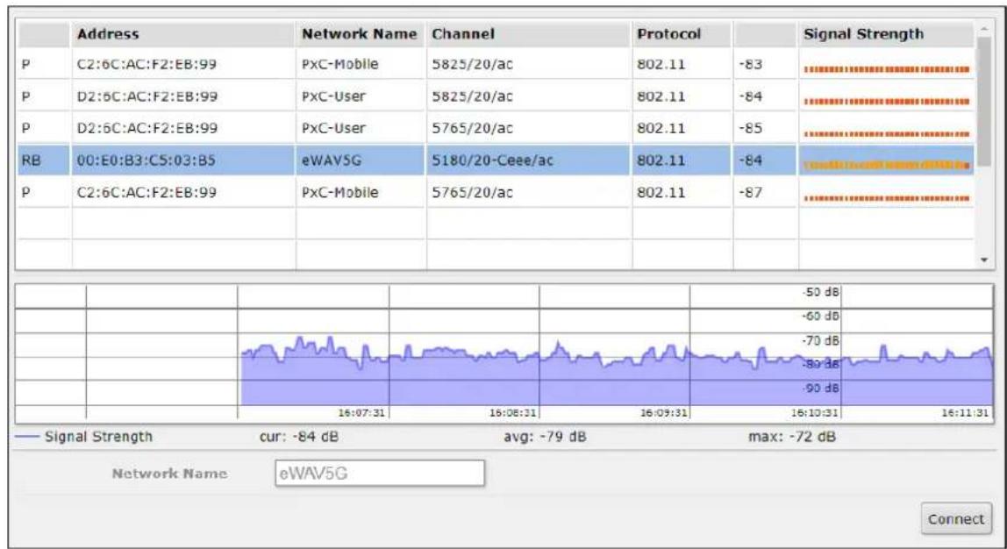
Task: Click the -70 dB graph axis label
Action: click(821, 340)
